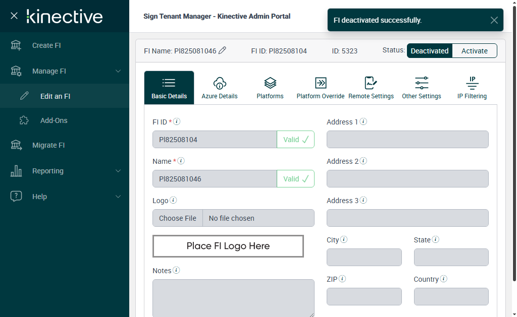Switch status to Activate
This screenshot has height=317, width=517.
click(475, 51)
